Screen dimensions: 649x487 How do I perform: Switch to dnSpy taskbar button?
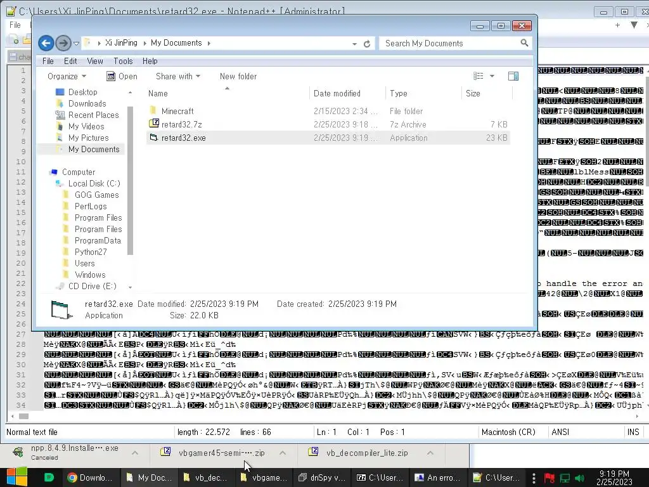pos(322,477)
